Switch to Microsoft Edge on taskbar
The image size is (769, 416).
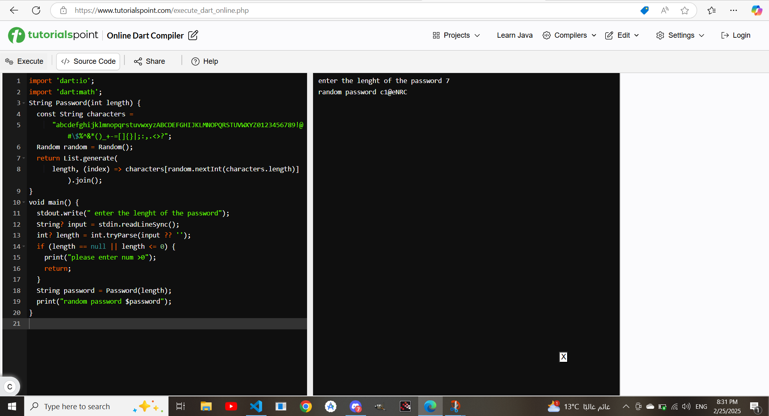430,406
